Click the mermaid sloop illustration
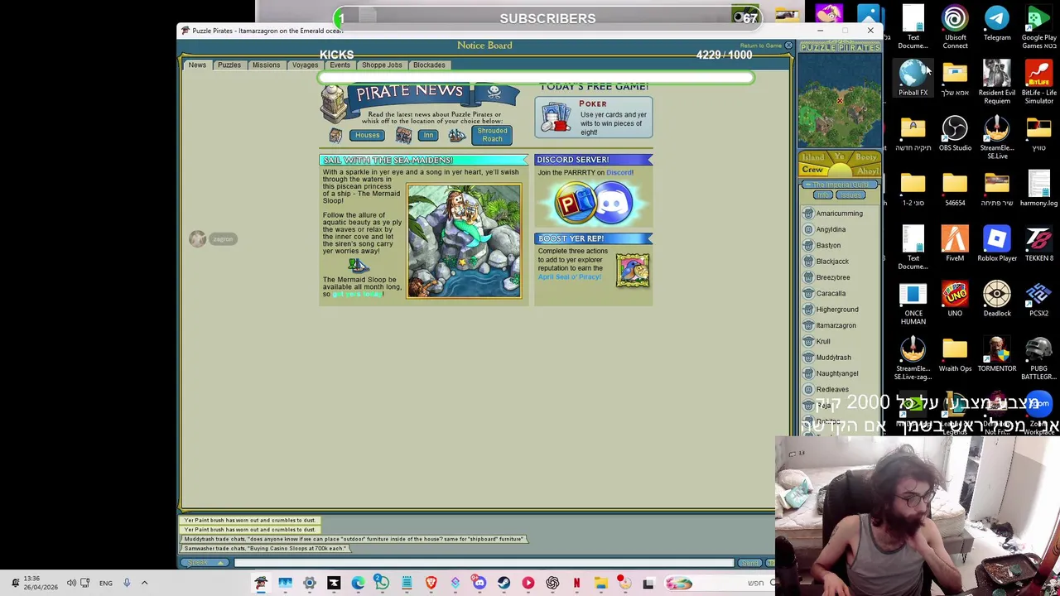 pyautogui.click(x=464, y=241)
